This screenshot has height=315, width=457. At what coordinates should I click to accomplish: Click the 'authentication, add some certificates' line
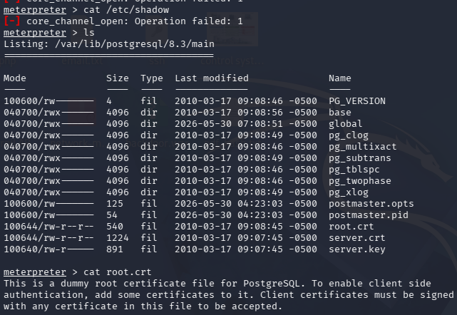point(229,294)
